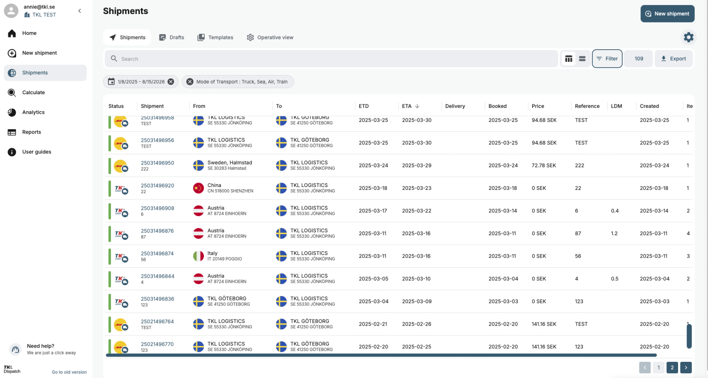Go to next page arrow
Viewport: 708px width, 378px height.
point(686,367)
